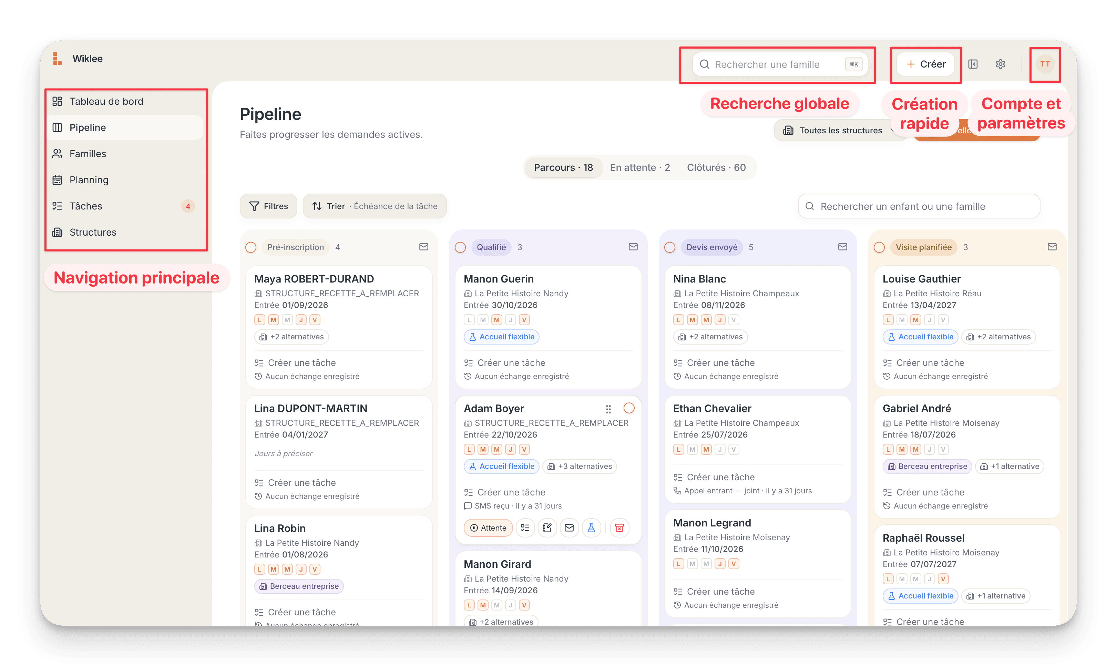Switch to En attente · 2 tab
Viewport: 1117px width, 666px height.
point(640,167)
